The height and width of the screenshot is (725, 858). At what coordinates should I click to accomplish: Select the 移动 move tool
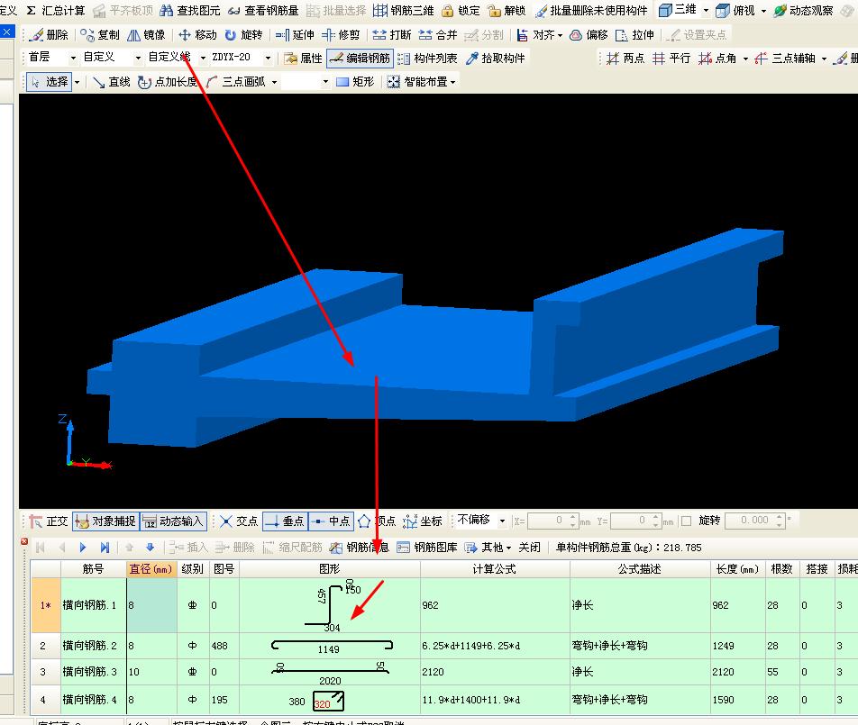(197, 35)
